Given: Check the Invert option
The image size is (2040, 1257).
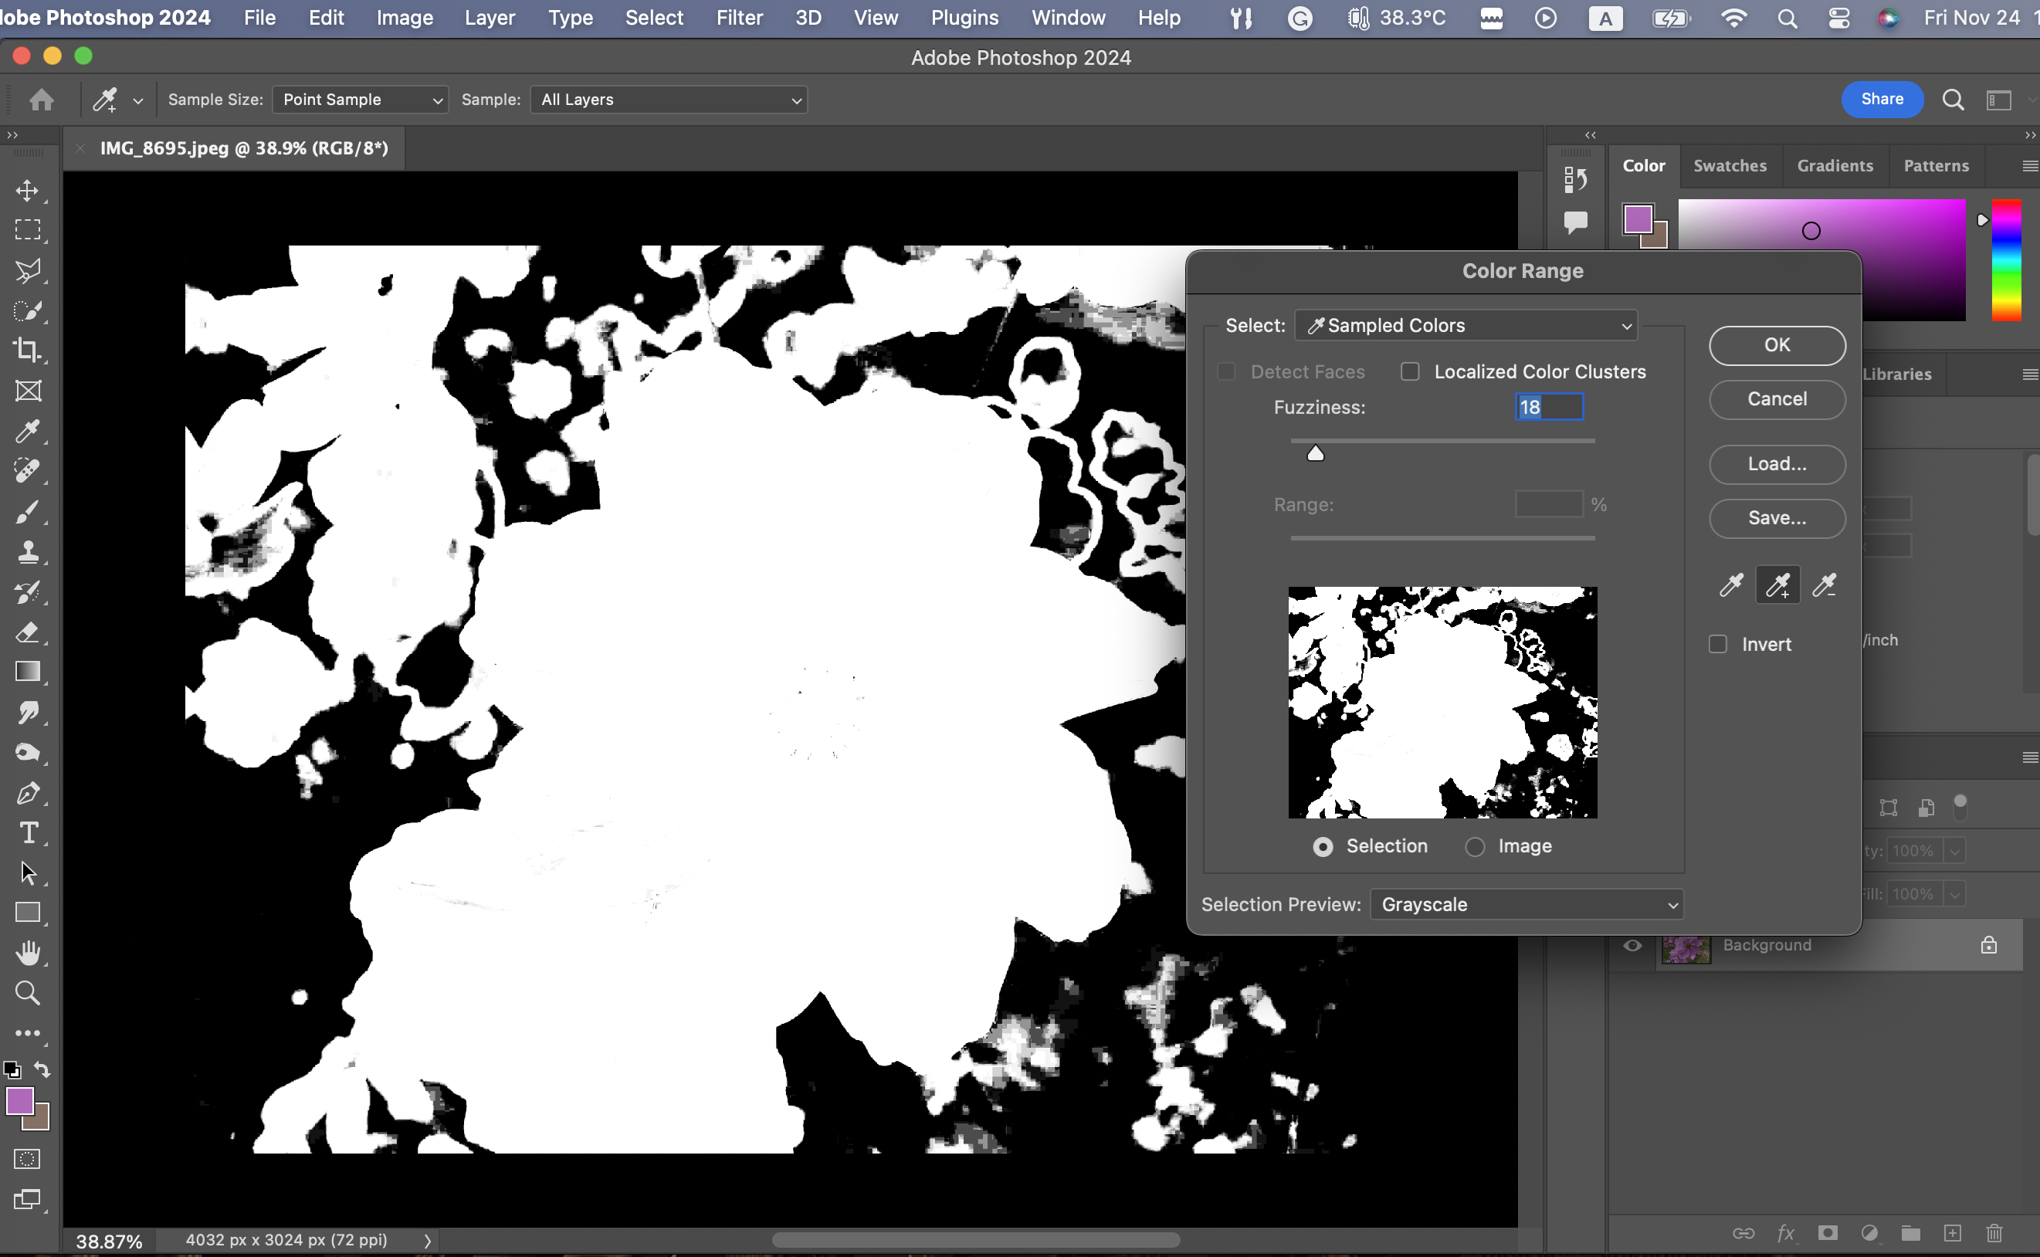Looking at the screenshot, I should click(x=1717, y=644).
